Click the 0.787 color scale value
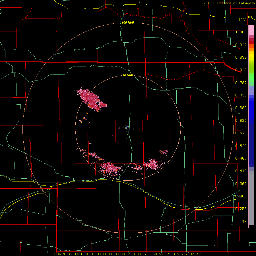 tap(241, 82)
